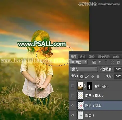
Task: Hide the 图层 8 layer
Action: [73, 115]
